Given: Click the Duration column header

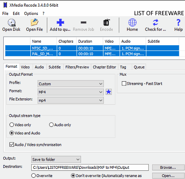Looking at the screenshot, I should 90,41.
